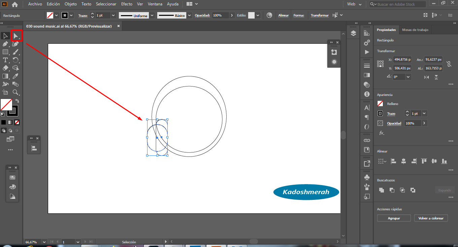Open the Symbols panel club icon
This screenshot has width=458, height=247.
367,177
